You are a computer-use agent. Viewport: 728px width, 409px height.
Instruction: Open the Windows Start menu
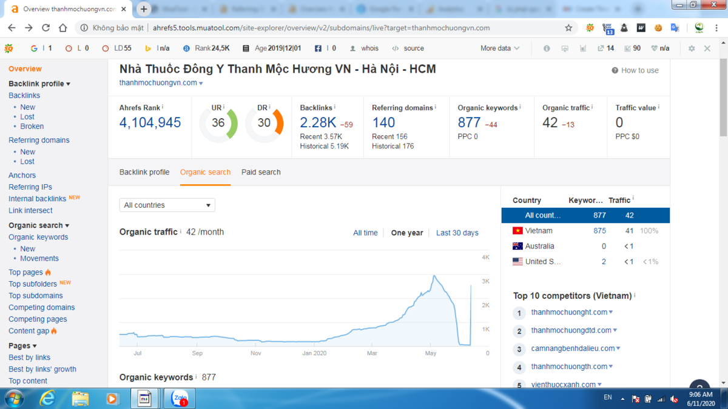13,399
